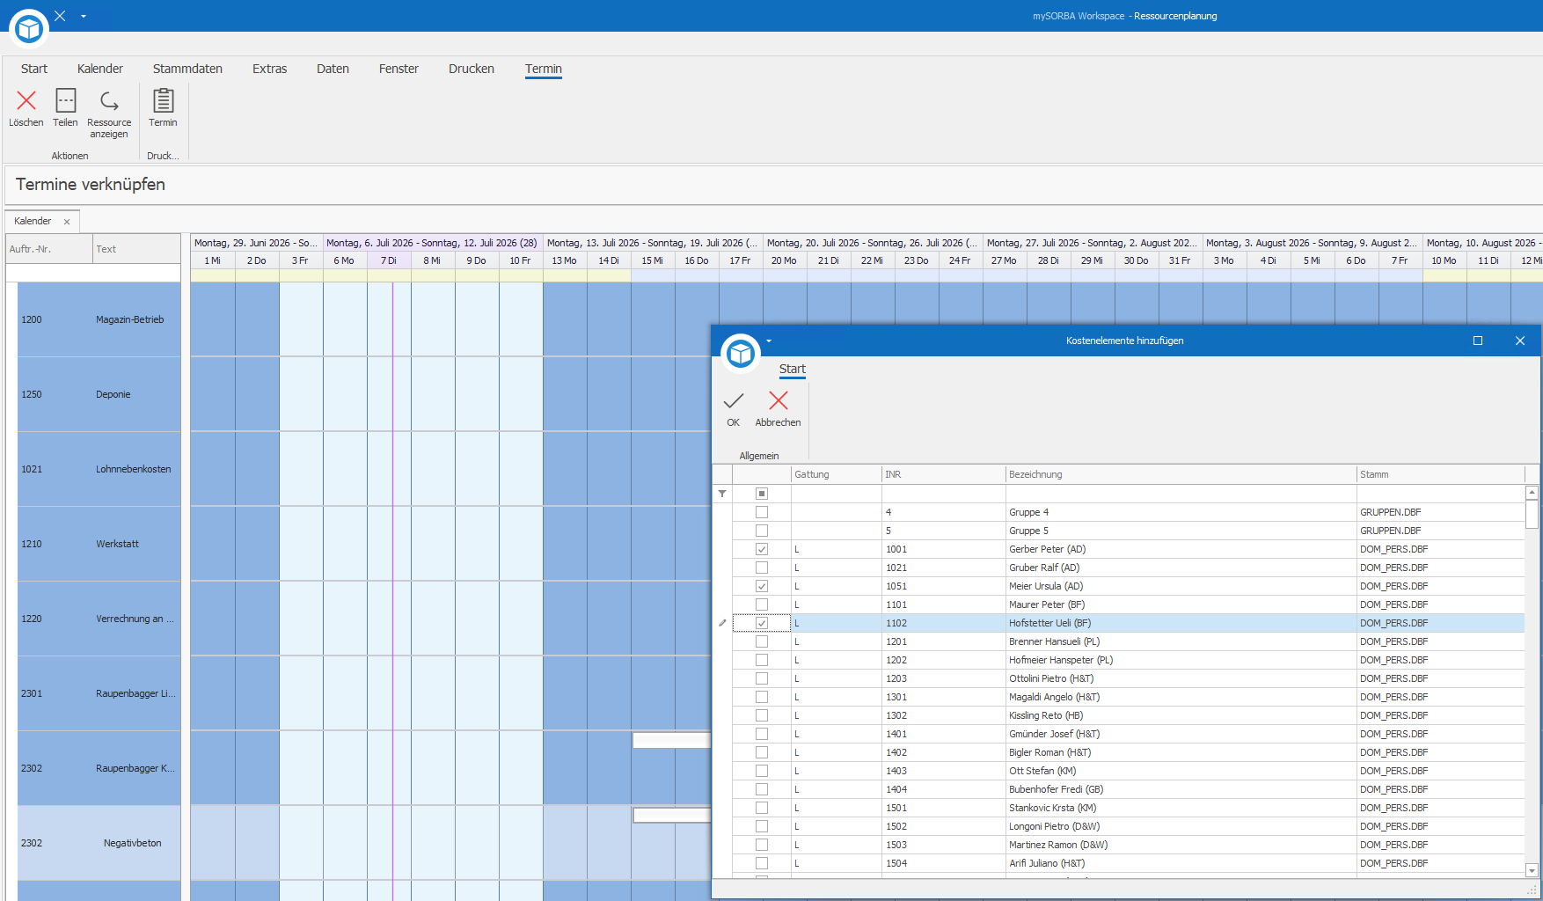Uncheck Meier Ursula (AD) checkbox

coord(762,586)
